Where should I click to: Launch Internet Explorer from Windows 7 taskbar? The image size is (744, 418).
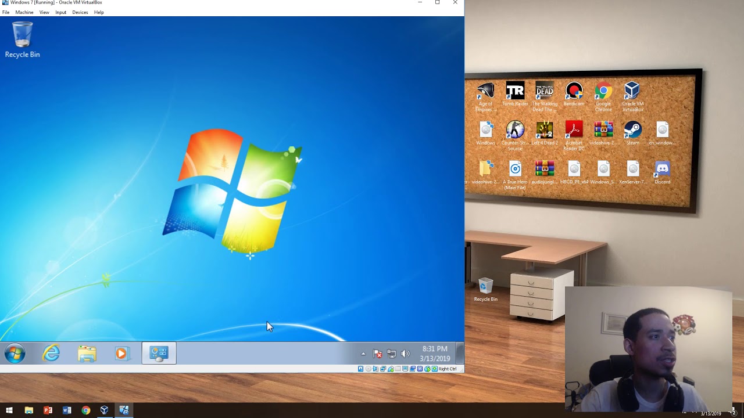point(51,353)
